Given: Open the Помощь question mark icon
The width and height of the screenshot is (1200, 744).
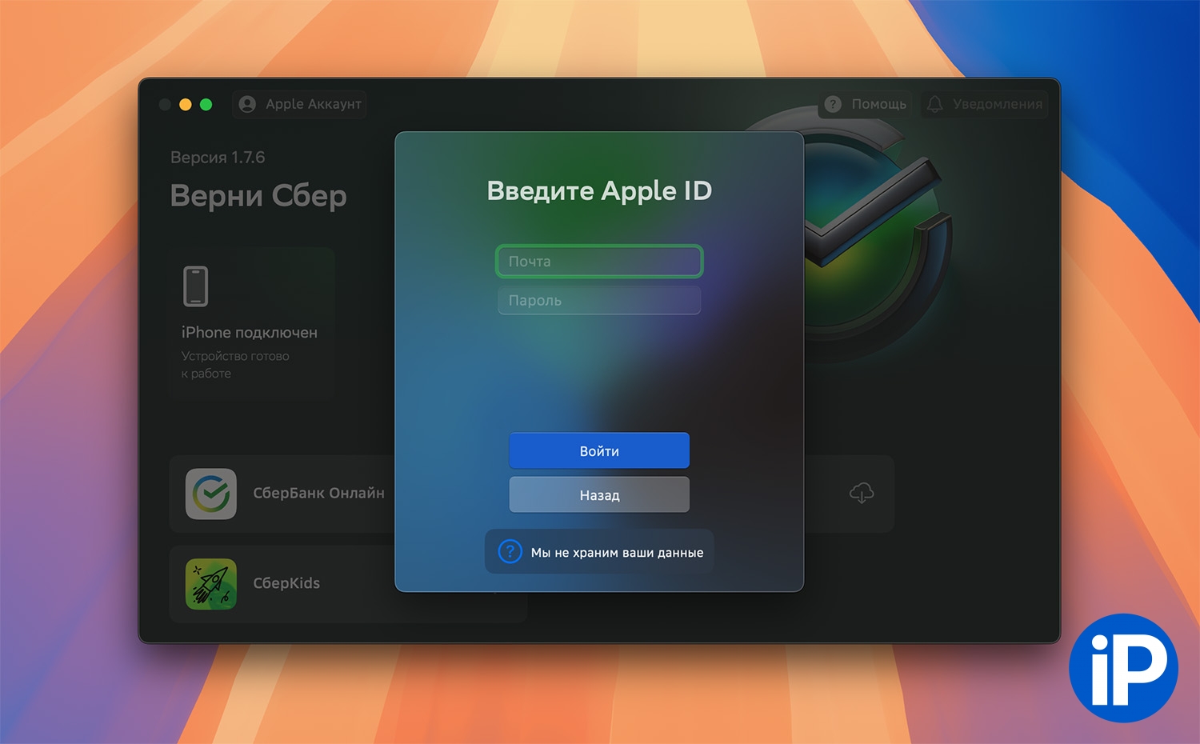Looking at the screenshot, I should point(833,104).
